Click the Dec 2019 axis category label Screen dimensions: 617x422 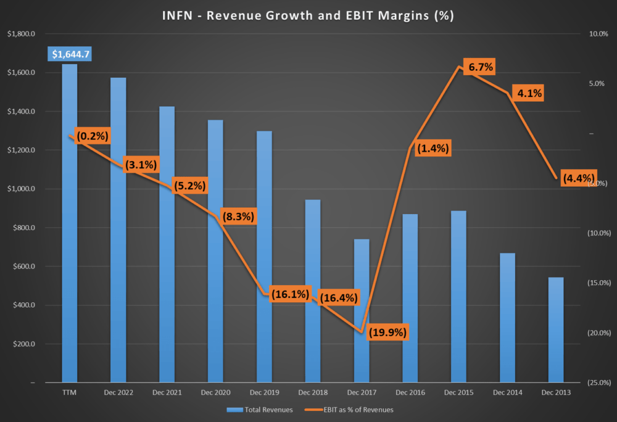265,392
